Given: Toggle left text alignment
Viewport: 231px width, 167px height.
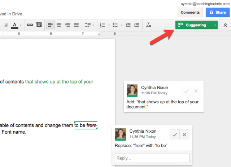Looking at the screenshot, I should click(x=50, y=25).
